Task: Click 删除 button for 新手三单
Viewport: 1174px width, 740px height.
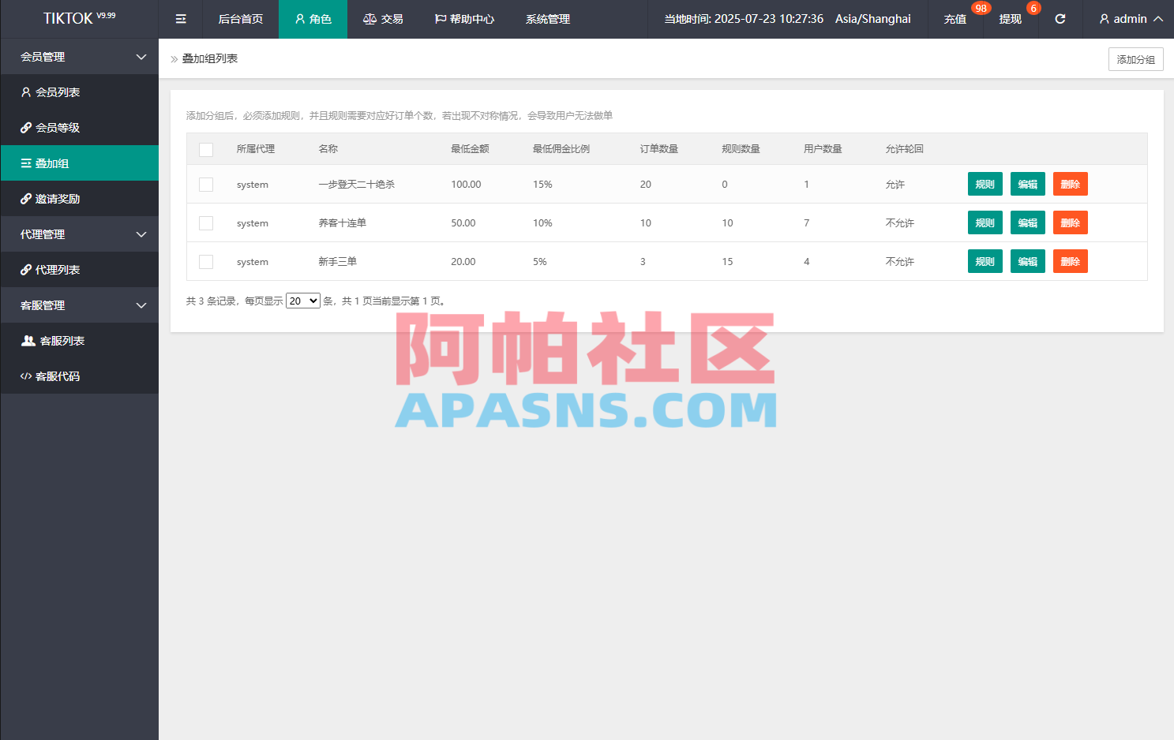Action: click(1070, 261)
